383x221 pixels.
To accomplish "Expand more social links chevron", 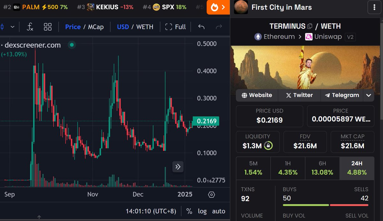I will 368,95.
